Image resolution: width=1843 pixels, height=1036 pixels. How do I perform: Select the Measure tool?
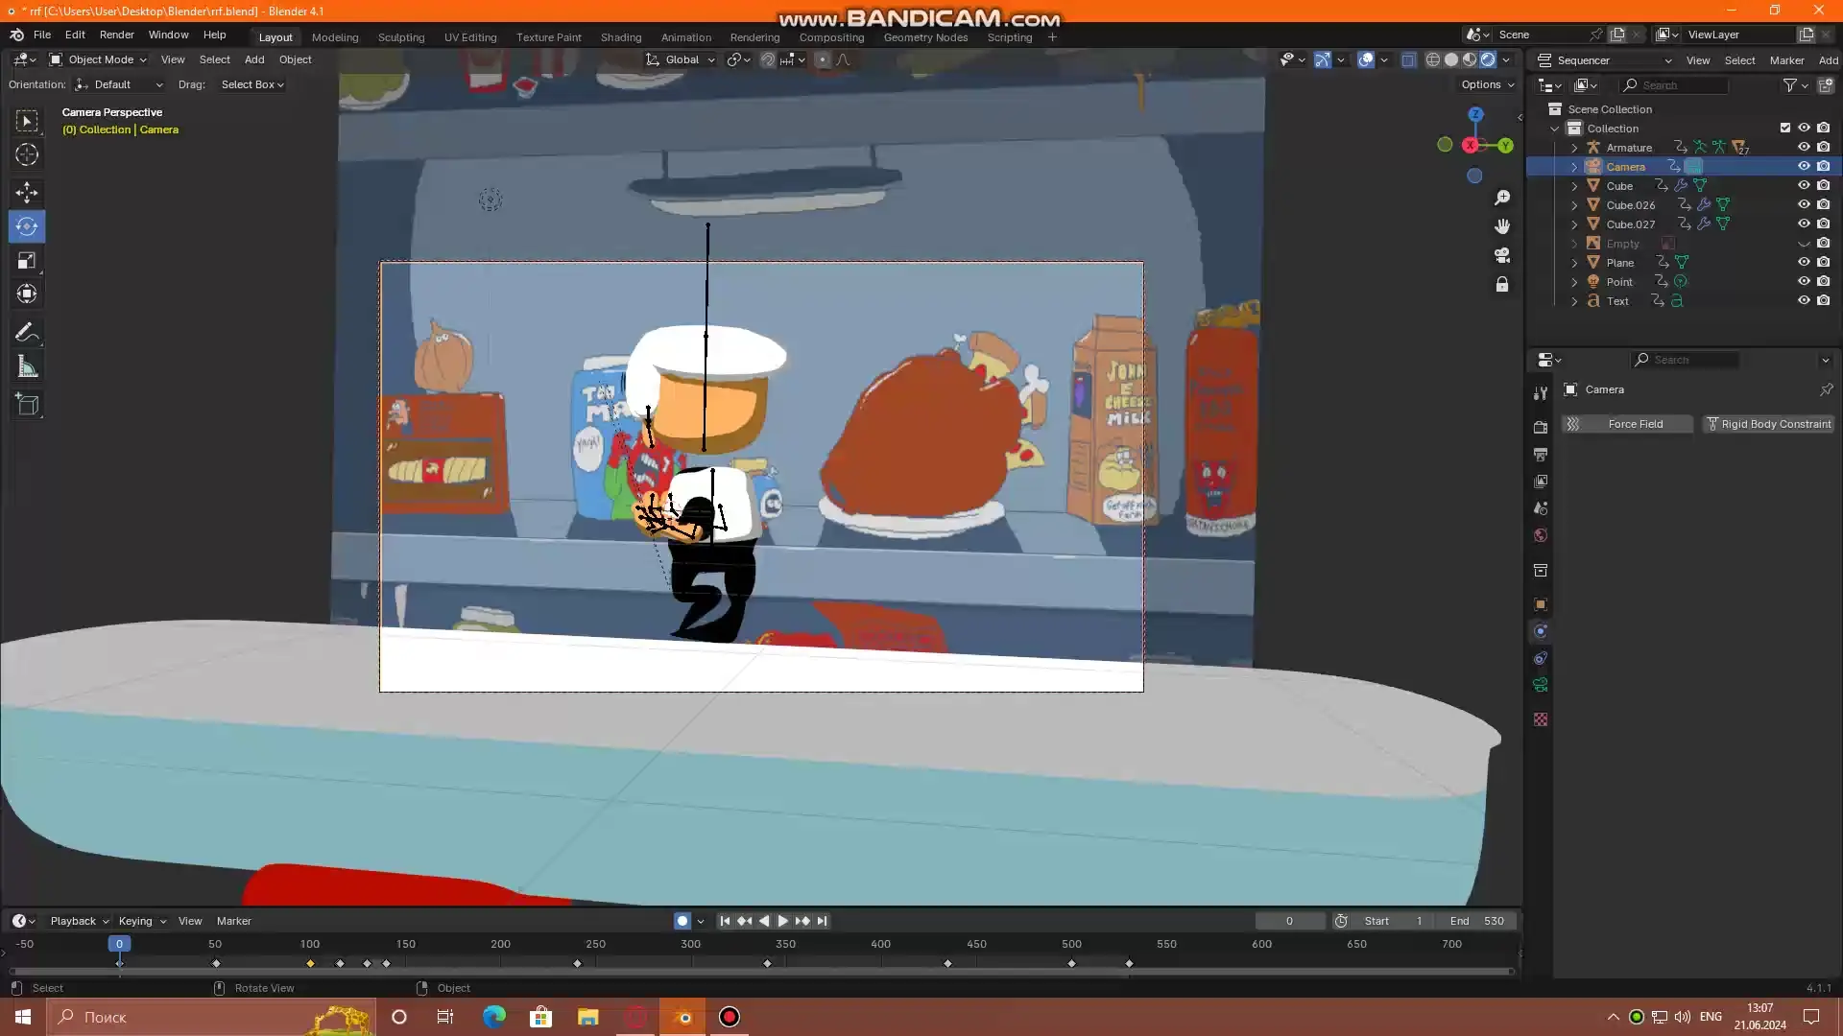[27, 365]
